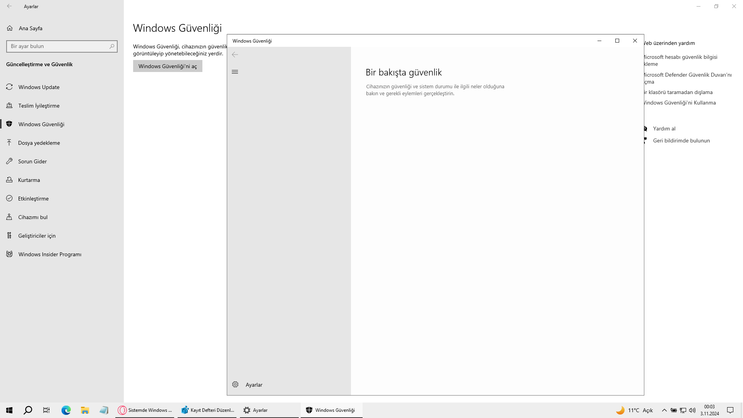Click the Windows Security back arrow
This screenshot has width=743, height=418.
(x=235, y=55)
